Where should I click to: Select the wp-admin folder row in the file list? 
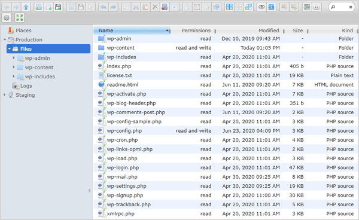coord(226,39)
